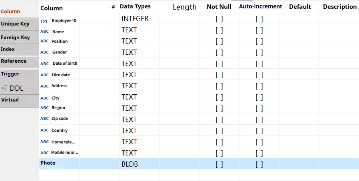Screen dimensions: 359x181
Task: Toggle Not Null checkbox for Photo row
Action: [x=219, y=164]
